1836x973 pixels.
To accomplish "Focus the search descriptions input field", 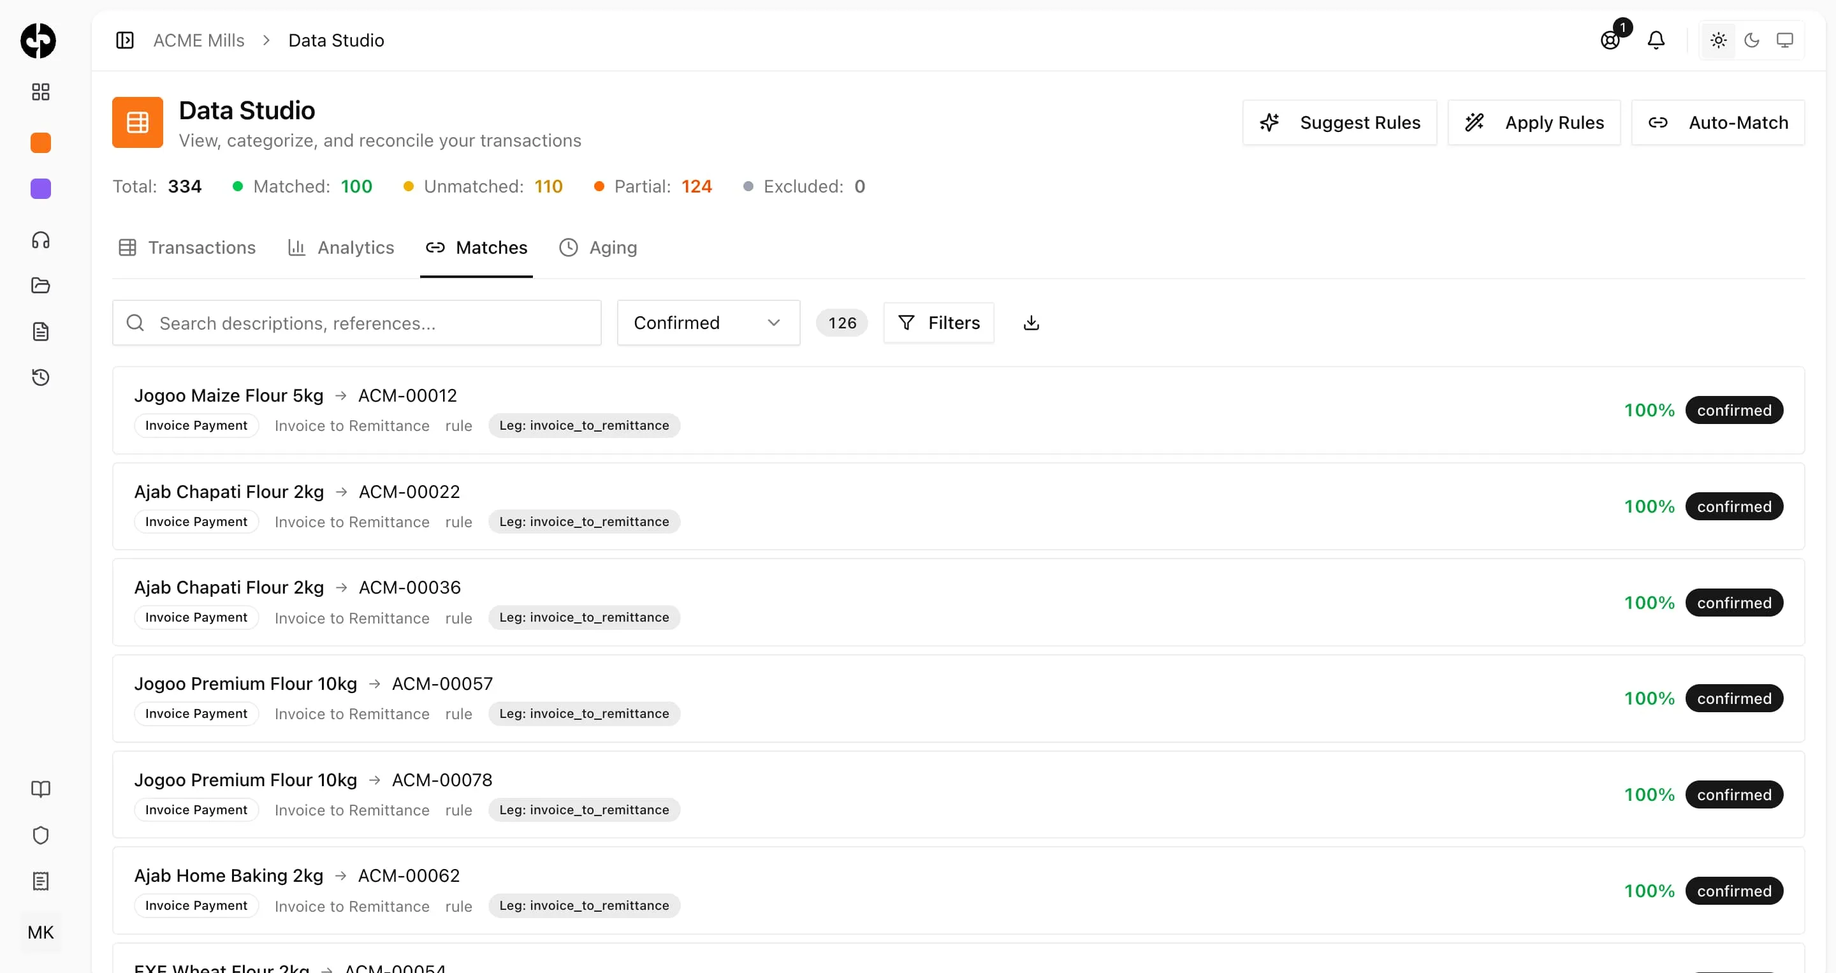I will [357, 323].
